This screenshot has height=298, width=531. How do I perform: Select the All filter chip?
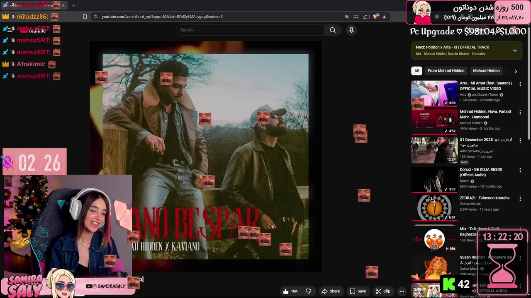point(417,71)
